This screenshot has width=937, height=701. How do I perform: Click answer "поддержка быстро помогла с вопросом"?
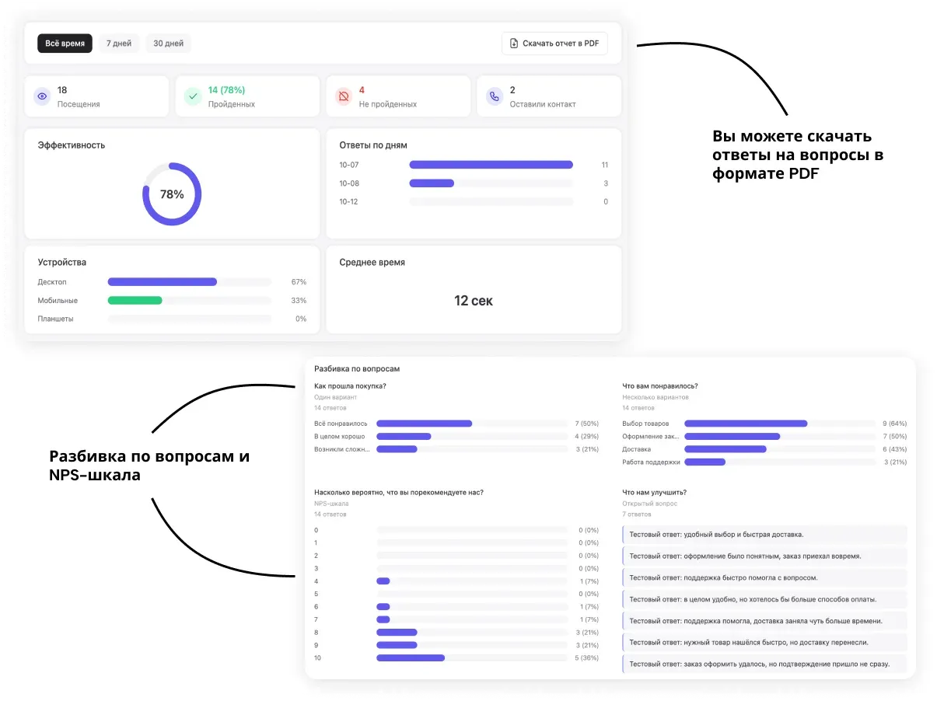[764, 577]
